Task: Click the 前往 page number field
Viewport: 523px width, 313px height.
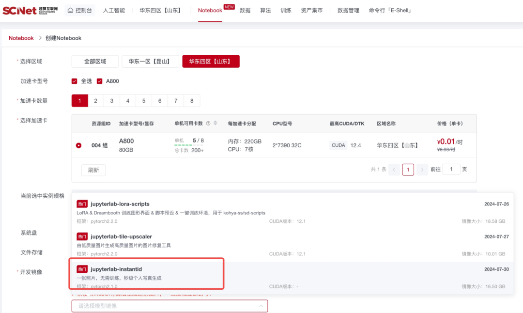Action: (x=451, y=170)
